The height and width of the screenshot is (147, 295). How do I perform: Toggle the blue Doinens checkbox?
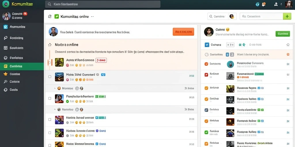(x=207, y=45)
